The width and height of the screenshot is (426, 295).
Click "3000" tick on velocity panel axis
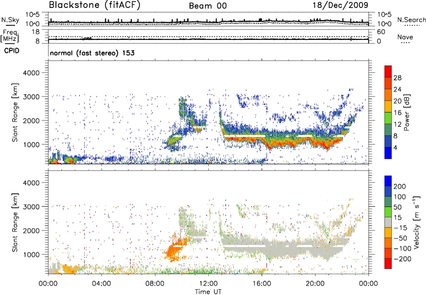point(31,207)
